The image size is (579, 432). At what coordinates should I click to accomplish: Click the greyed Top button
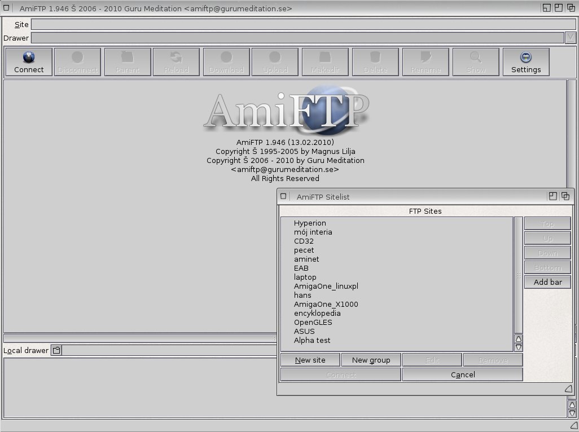547,224
